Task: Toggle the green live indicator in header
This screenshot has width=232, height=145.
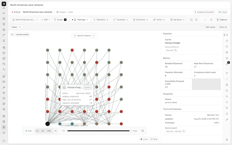Action: (222, 12)
